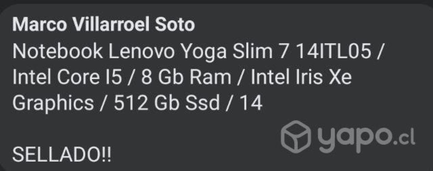Click the dark strip above the message card

[x=216, y=2]
